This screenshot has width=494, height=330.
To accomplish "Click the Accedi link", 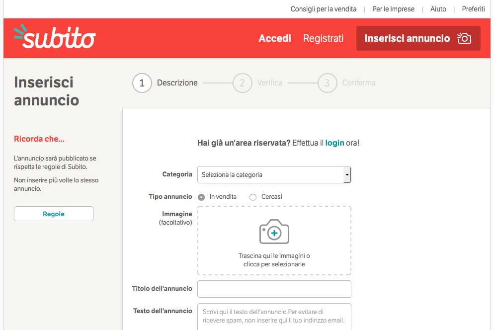I will pos(275,38).
